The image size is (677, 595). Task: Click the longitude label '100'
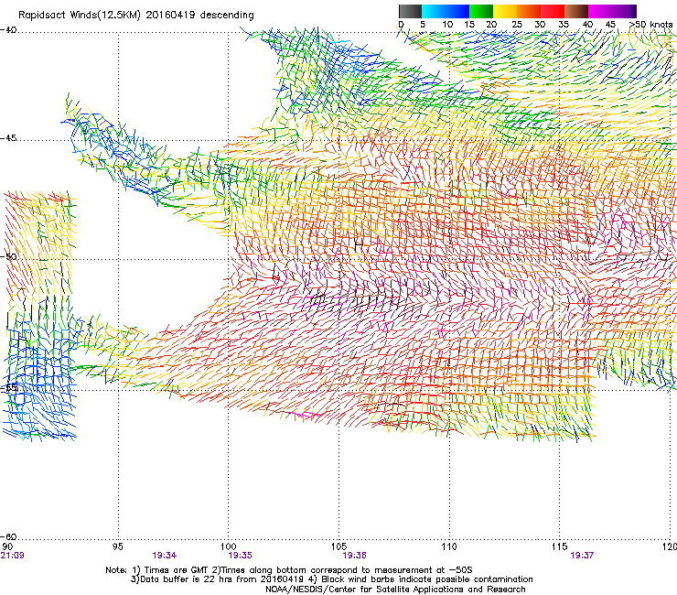point(228,546)
